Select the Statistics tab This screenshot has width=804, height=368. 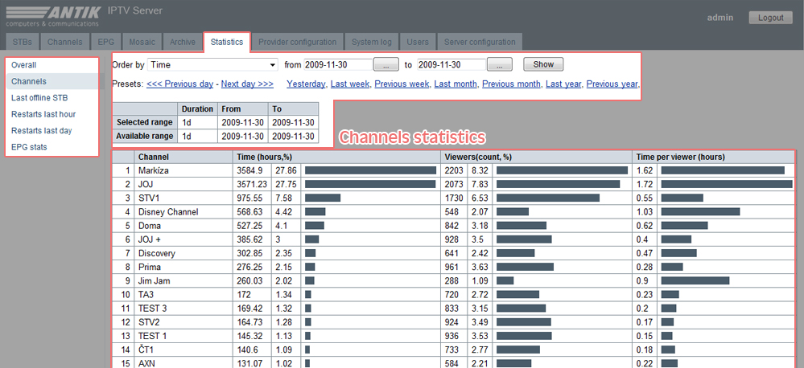pos(227,42)
